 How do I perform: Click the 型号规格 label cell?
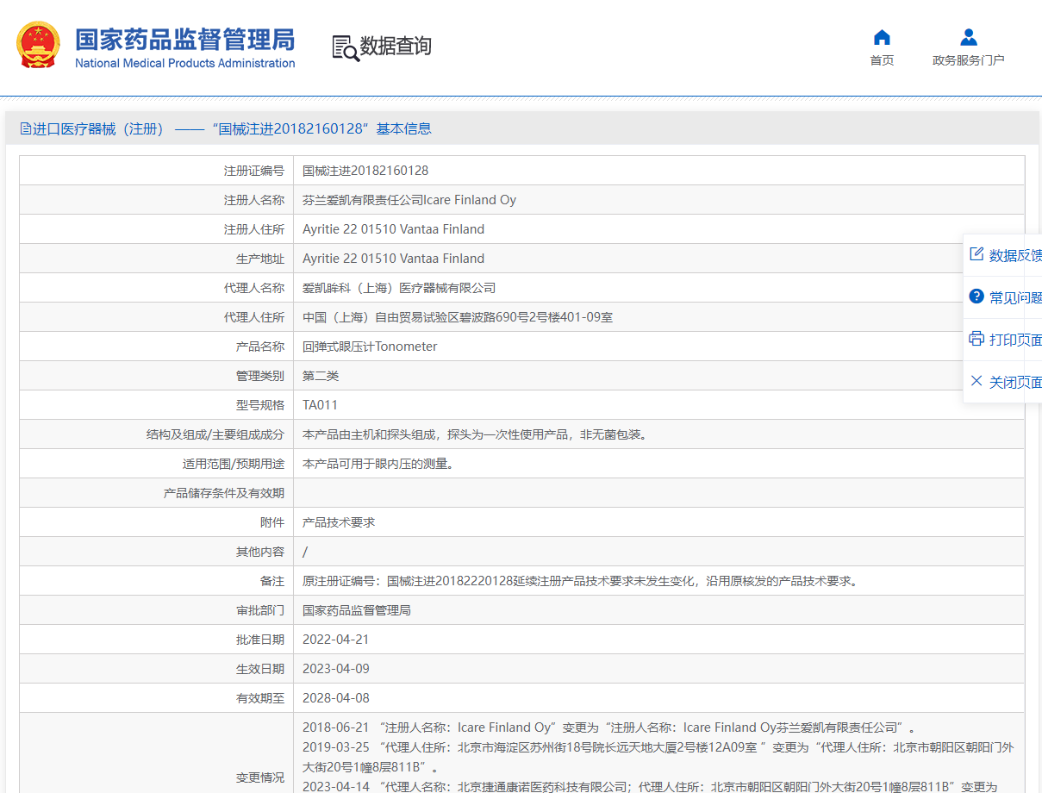[x=157, y=405]
